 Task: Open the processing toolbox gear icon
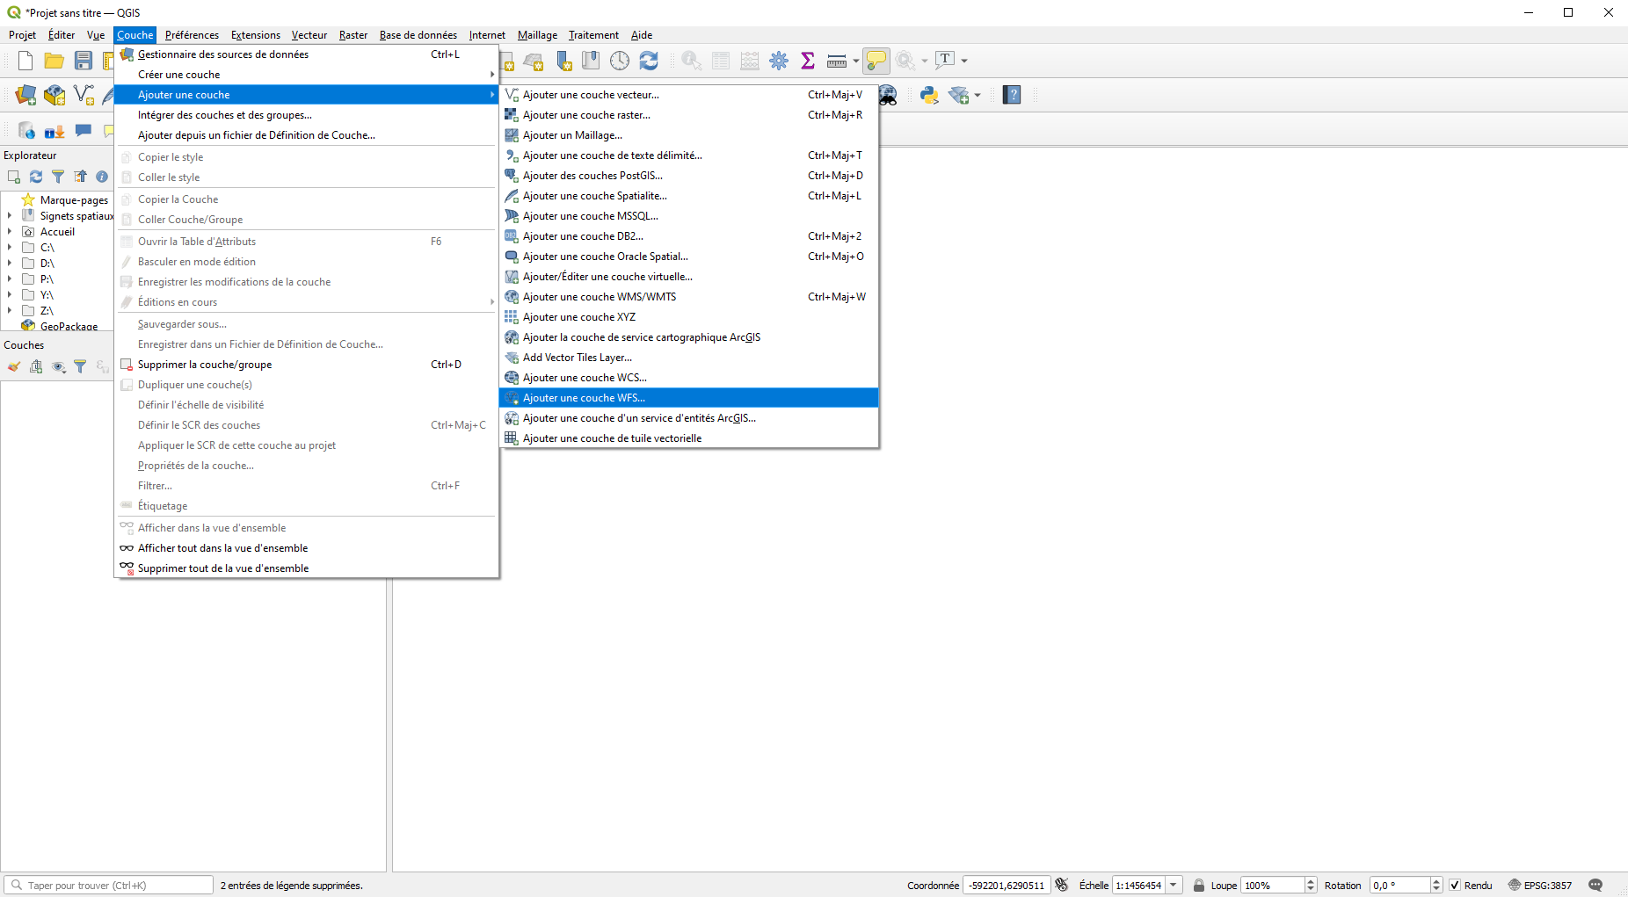779,61
